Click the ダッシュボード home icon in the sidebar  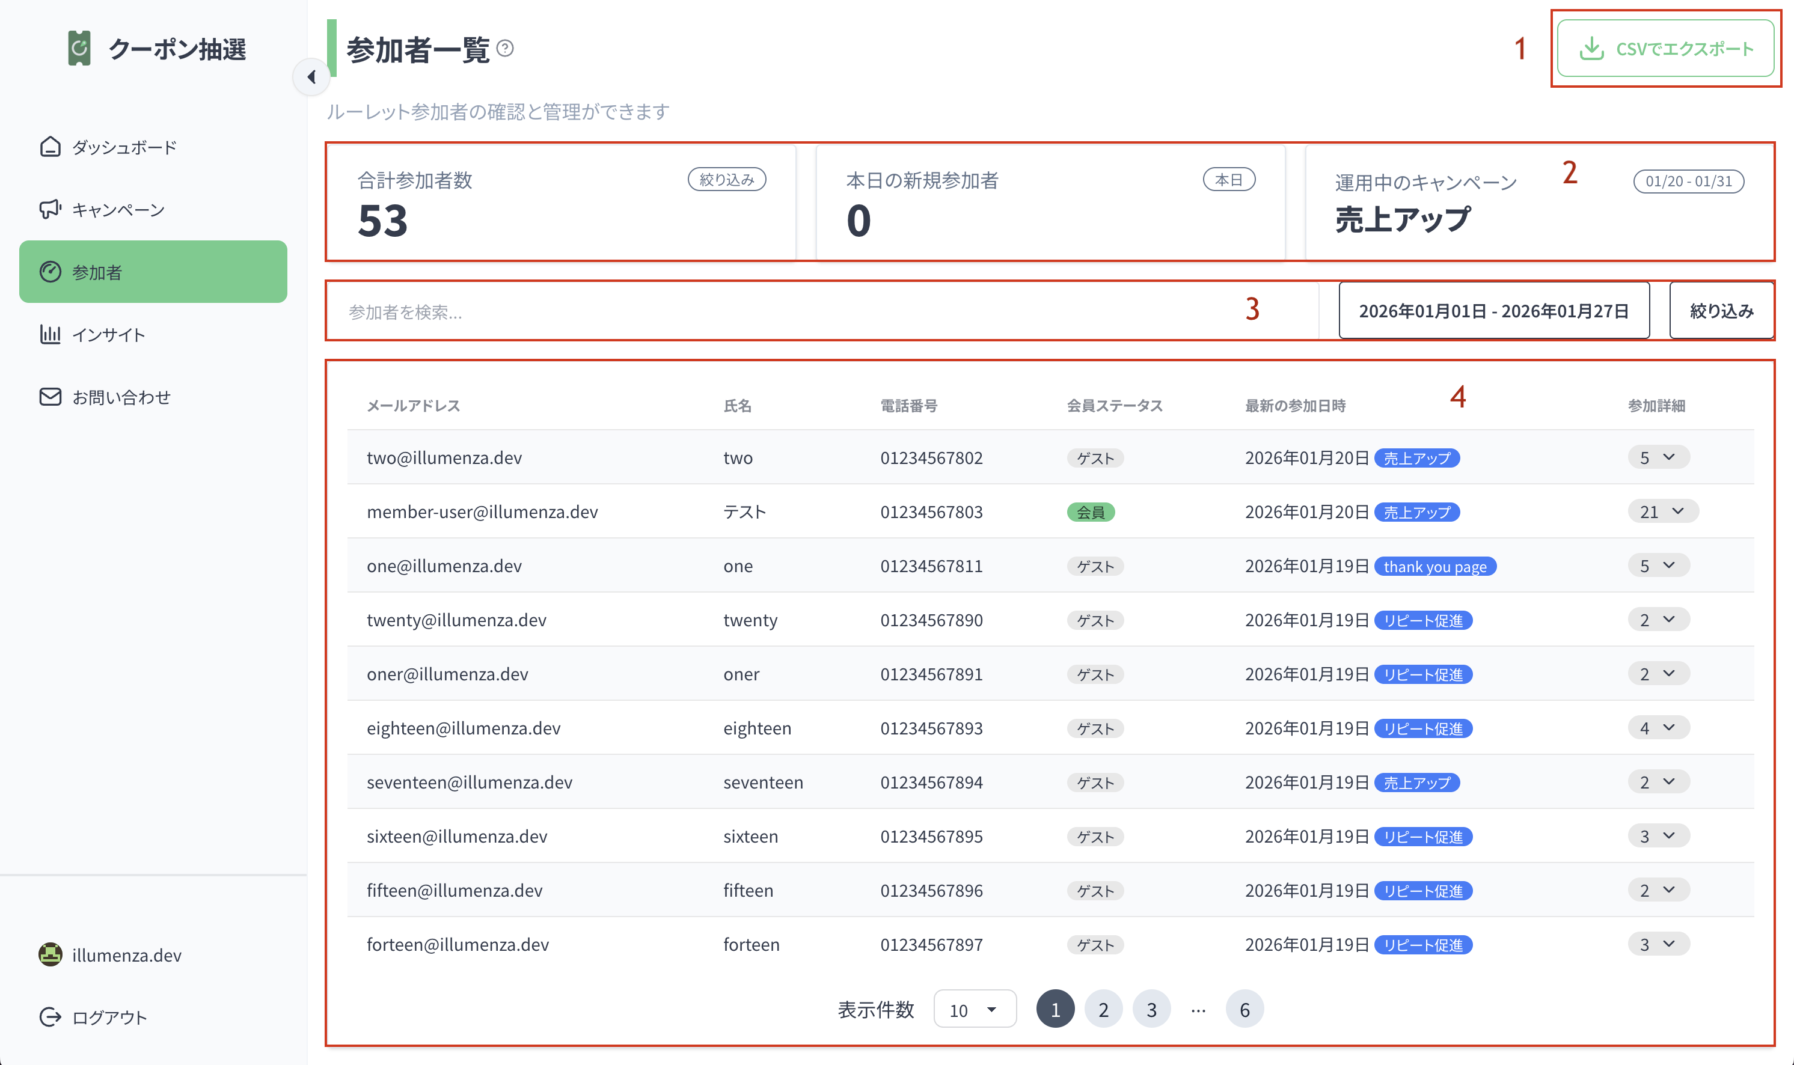tap(51, 147)
